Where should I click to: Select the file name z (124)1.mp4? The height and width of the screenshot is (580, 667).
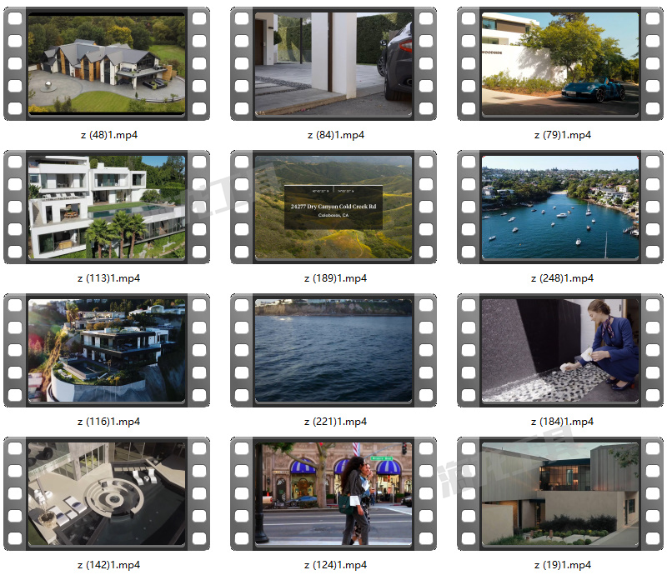(335, 565)
